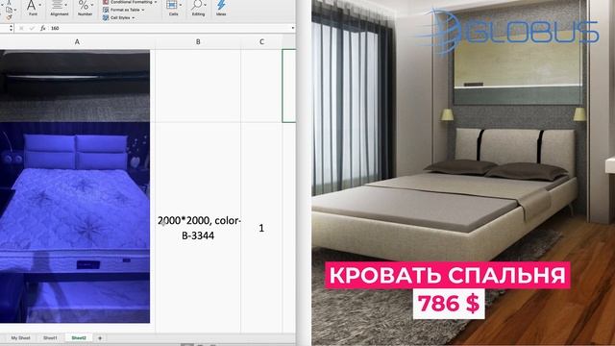Click the Copy icon in clipboard group

(9, 10)
